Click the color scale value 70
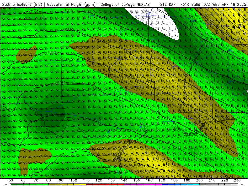The height and width of the screenshot is (186, 248). pos(36,180)
